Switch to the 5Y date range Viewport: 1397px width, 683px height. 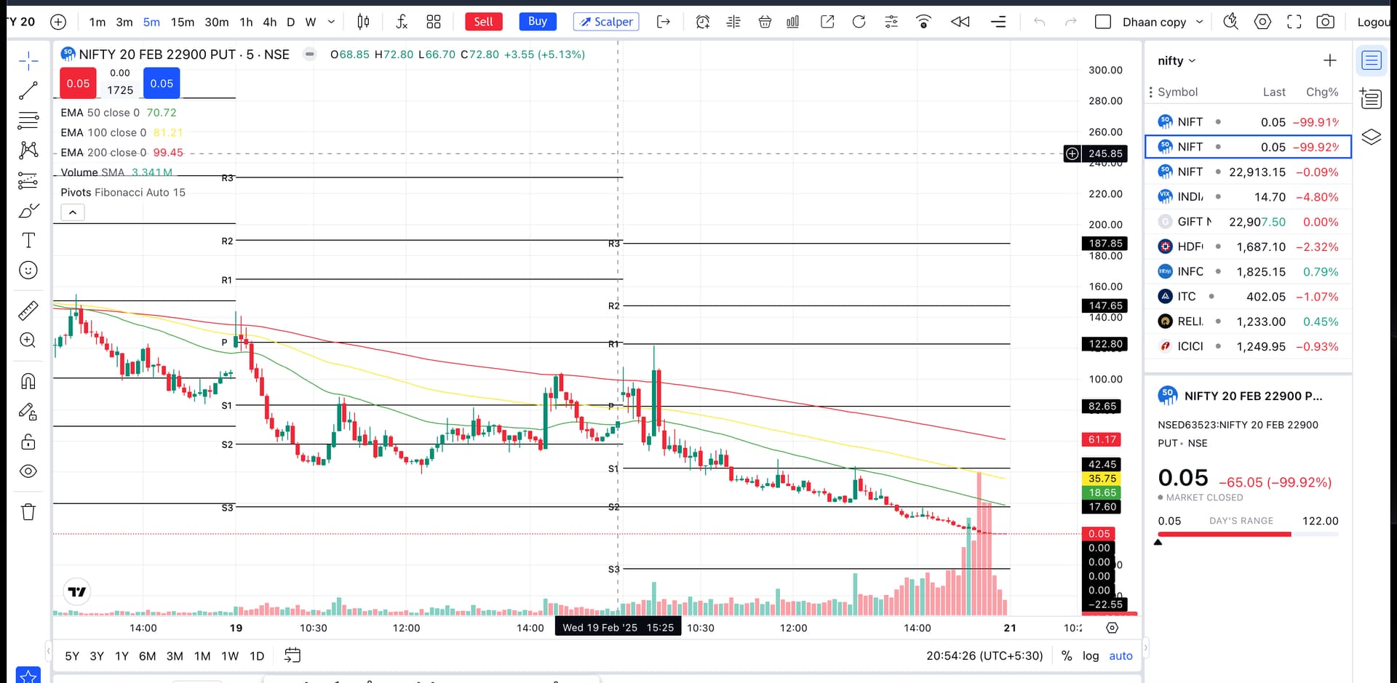click(x=72, y=655)
